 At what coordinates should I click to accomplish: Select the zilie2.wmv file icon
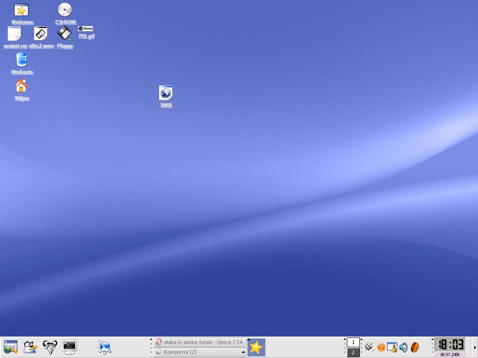[41, 34]
